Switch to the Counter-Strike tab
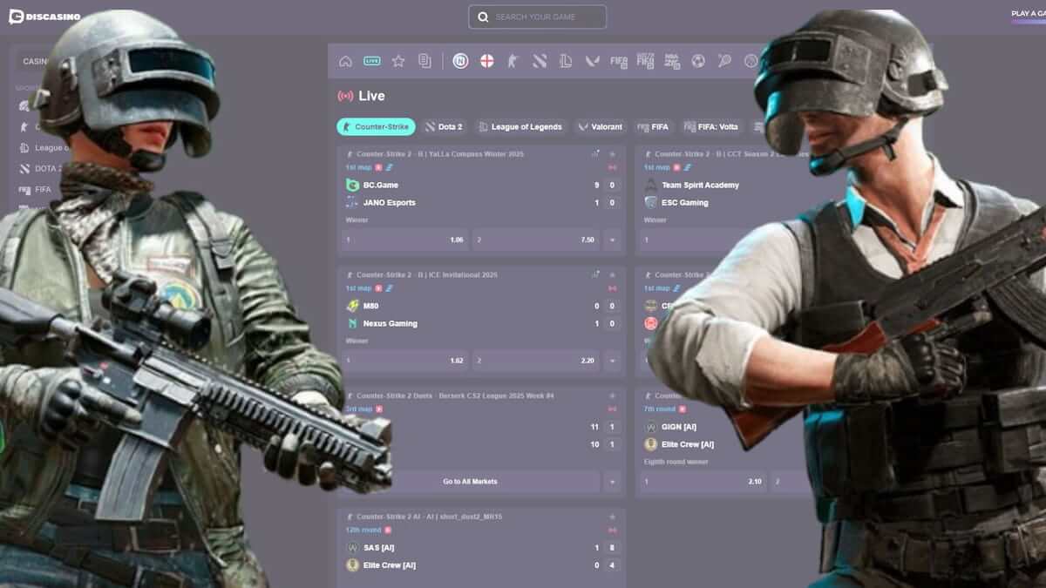Viewport: 1046px width, 588px height. [376, 127]
